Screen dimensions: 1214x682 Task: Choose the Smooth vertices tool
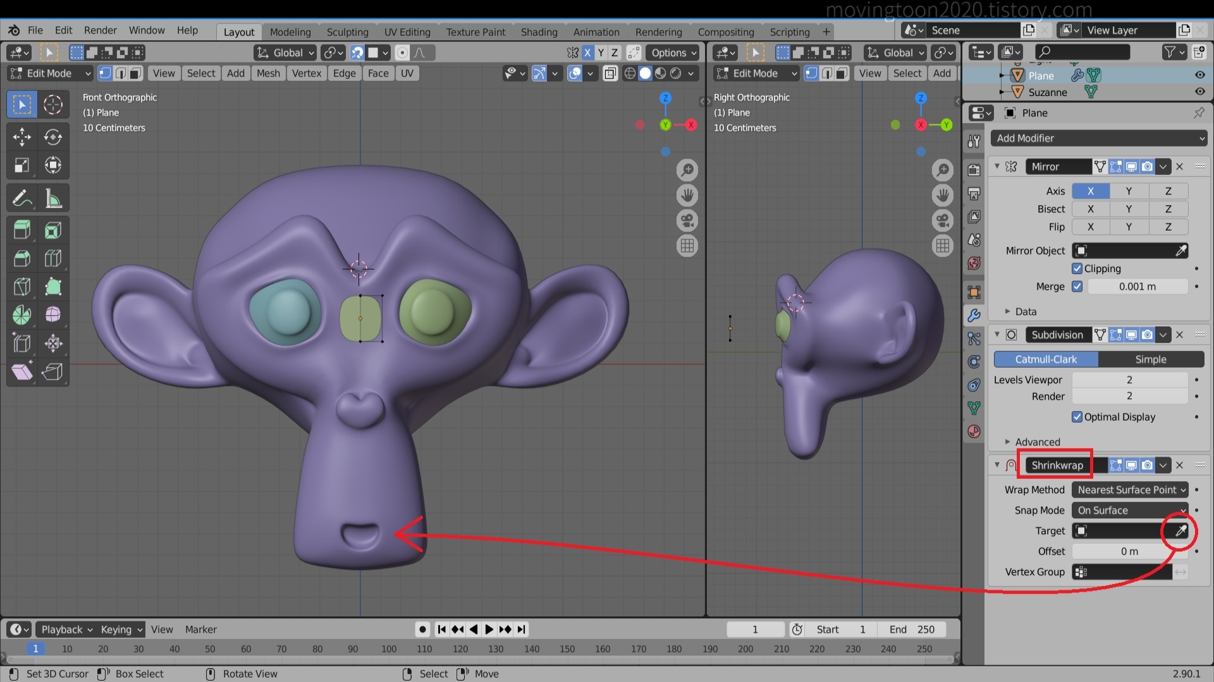coord(53,314)
